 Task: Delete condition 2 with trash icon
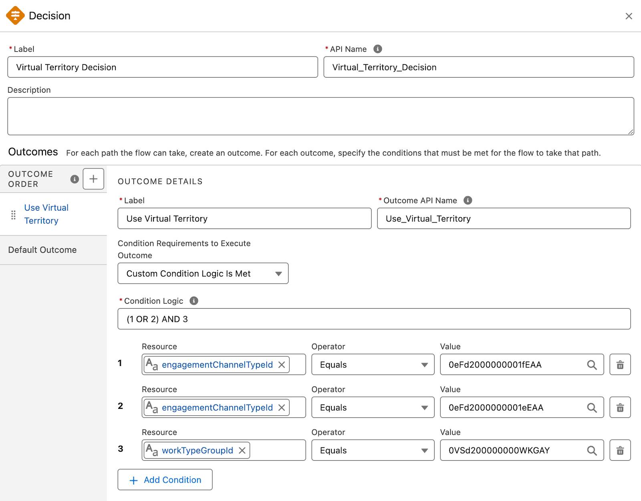(x=620, y=407)
